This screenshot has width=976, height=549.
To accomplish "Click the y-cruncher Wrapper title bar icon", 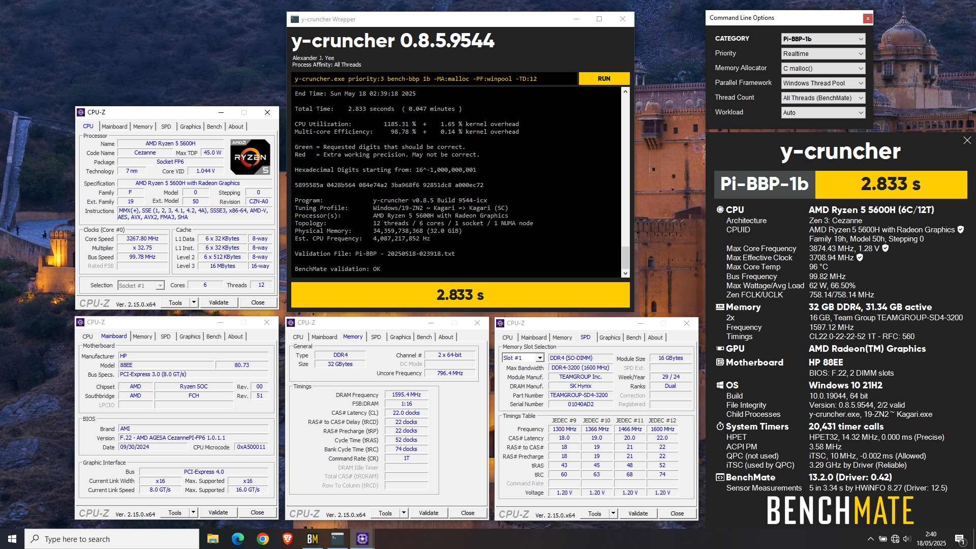I will pos(295,19).
